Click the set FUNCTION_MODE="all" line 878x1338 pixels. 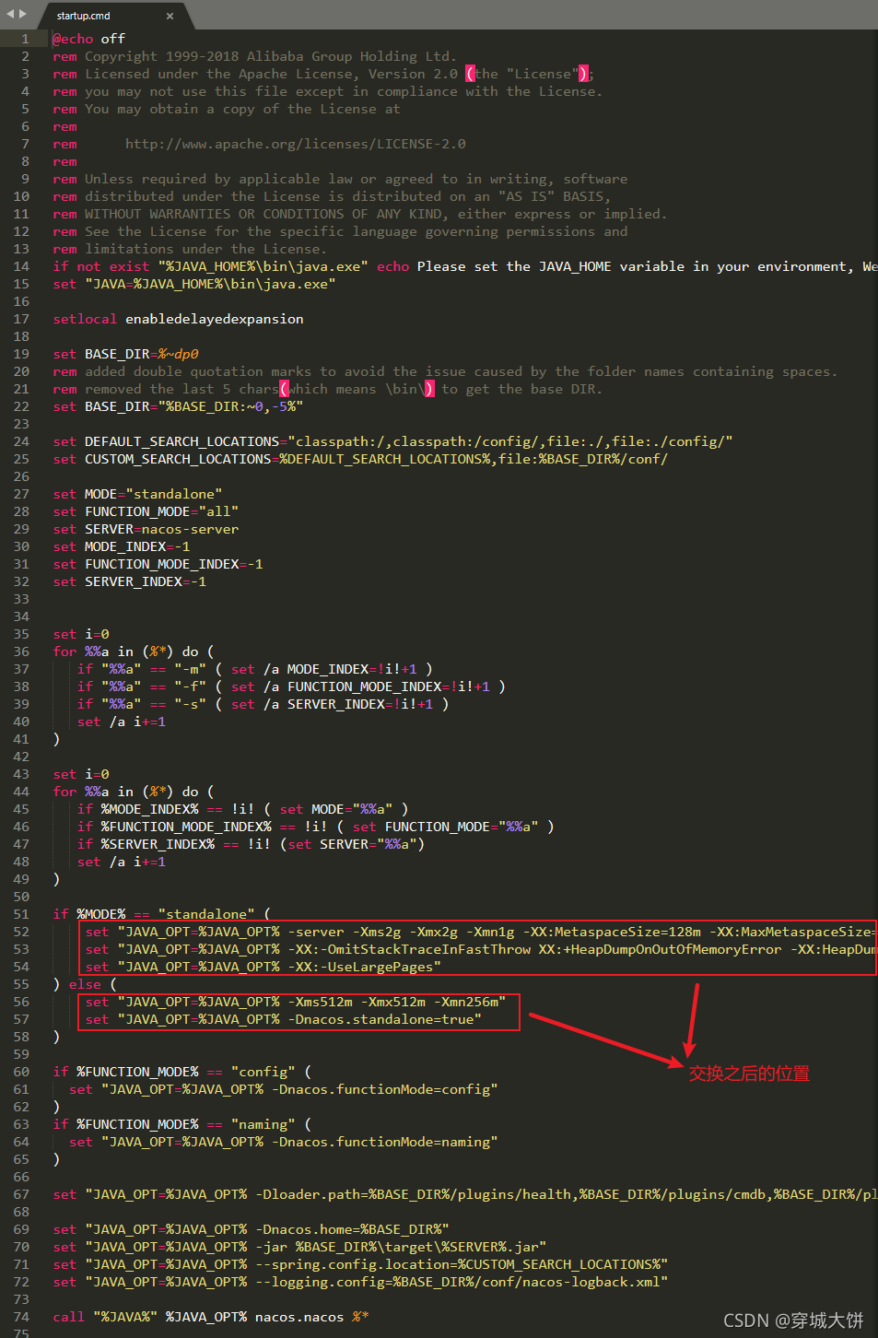(x=146, y=511)
